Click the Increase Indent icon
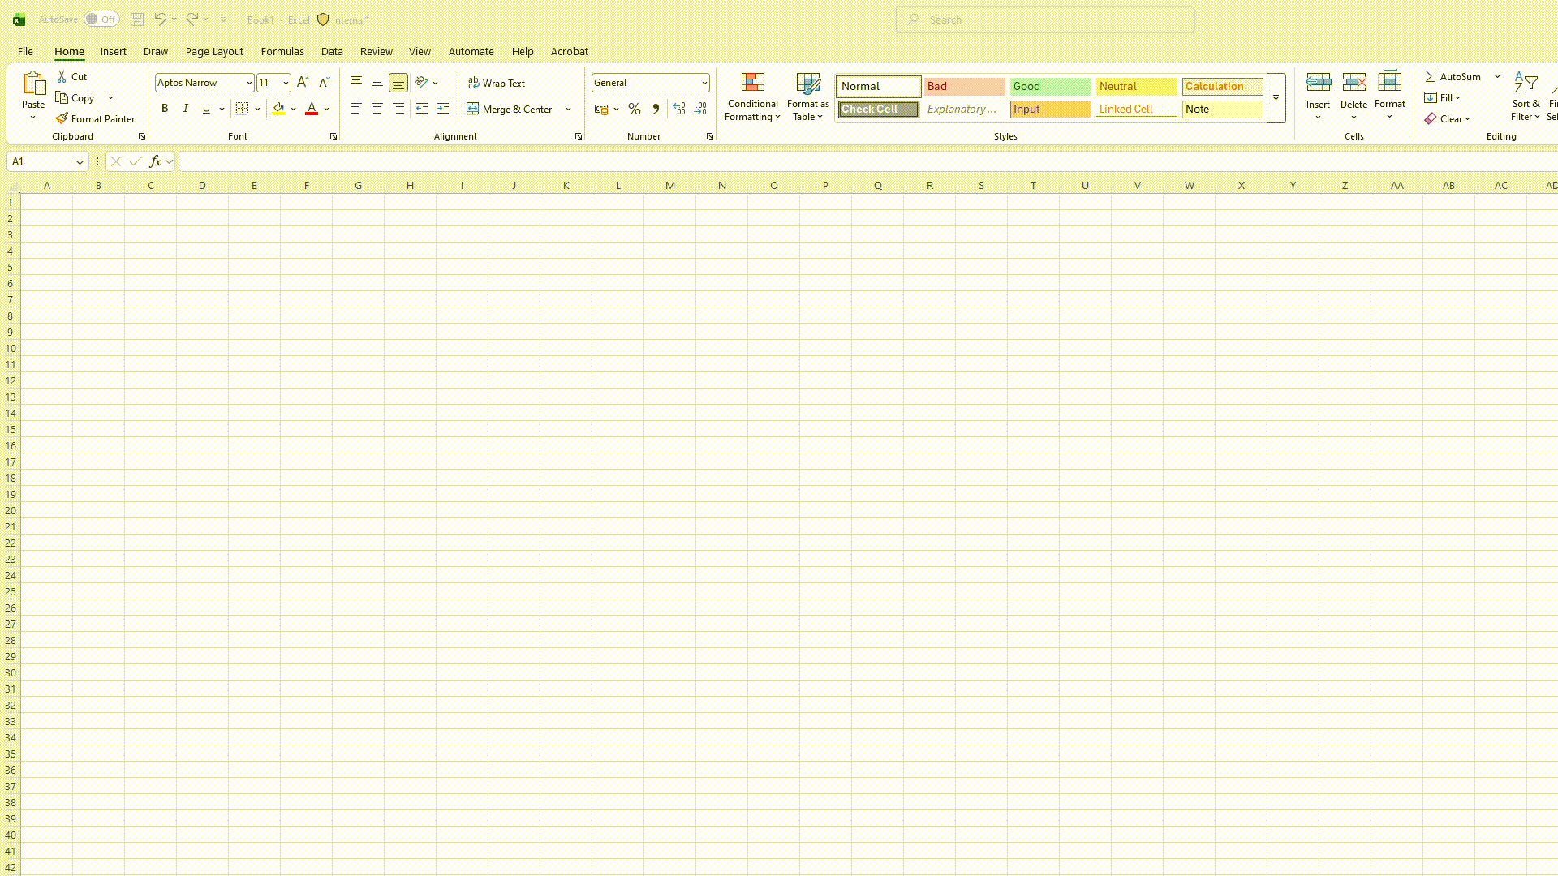Screen dimensions: 1558x876 pyautogui.click(x=443, y=109)
